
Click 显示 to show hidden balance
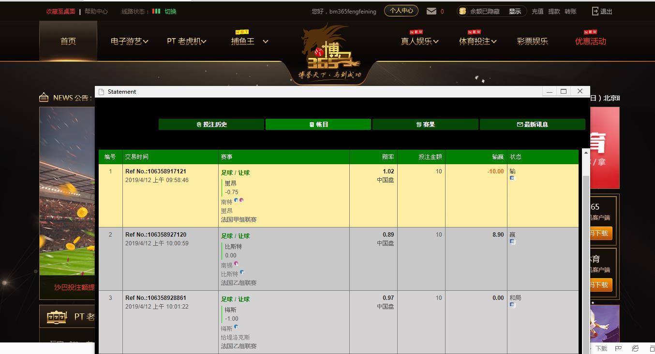pos(515,11)
